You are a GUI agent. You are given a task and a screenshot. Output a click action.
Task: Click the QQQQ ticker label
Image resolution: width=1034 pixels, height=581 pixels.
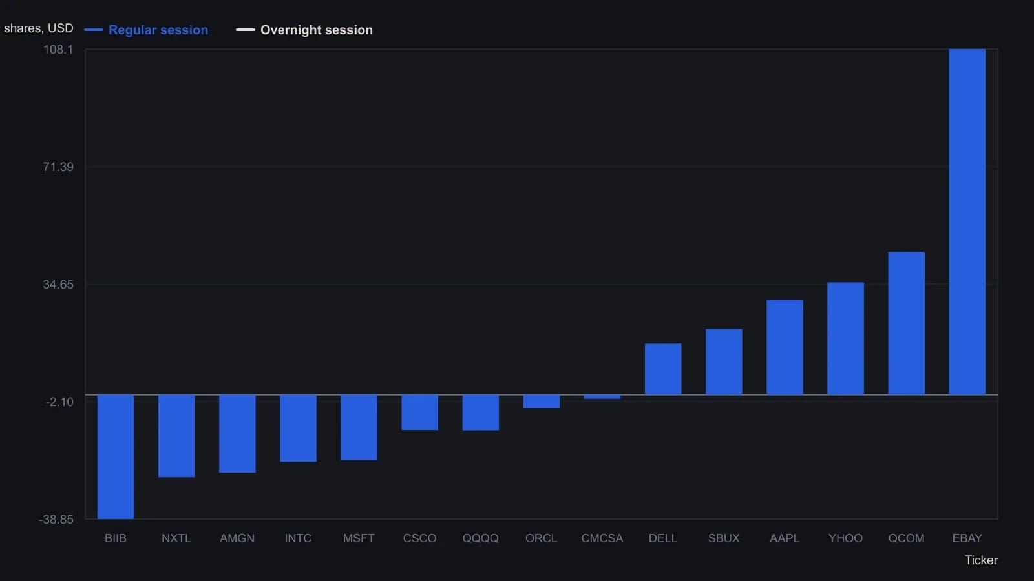pos(481,538)
